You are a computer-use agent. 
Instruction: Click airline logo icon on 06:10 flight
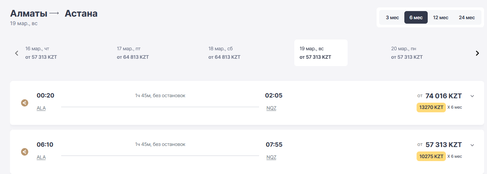click(24, 151)
